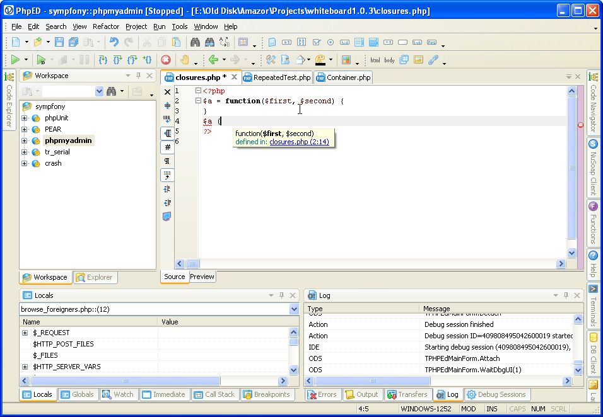Click the red Stop debug icon

click(166, 59)
